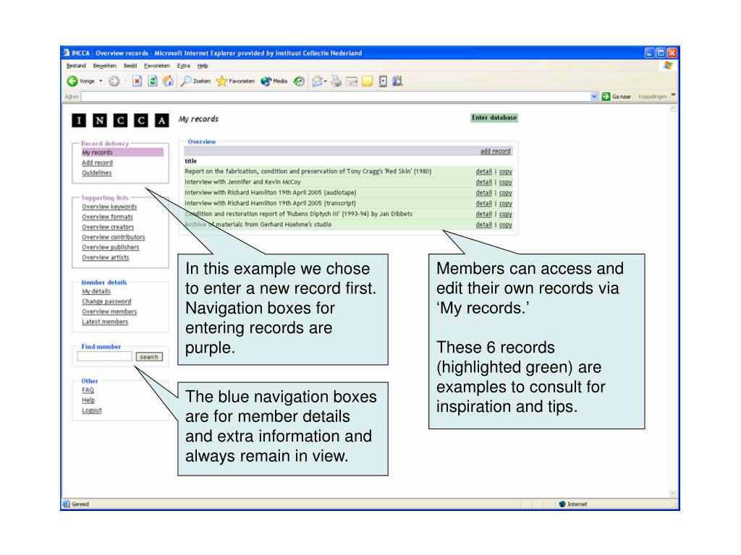Open Overview formats link
The height and width of the screenshot is (555, 741).
107,217
